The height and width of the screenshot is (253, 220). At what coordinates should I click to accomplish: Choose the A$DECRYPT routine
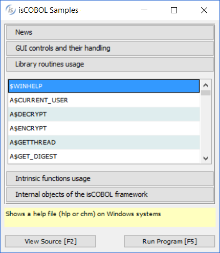104,114
